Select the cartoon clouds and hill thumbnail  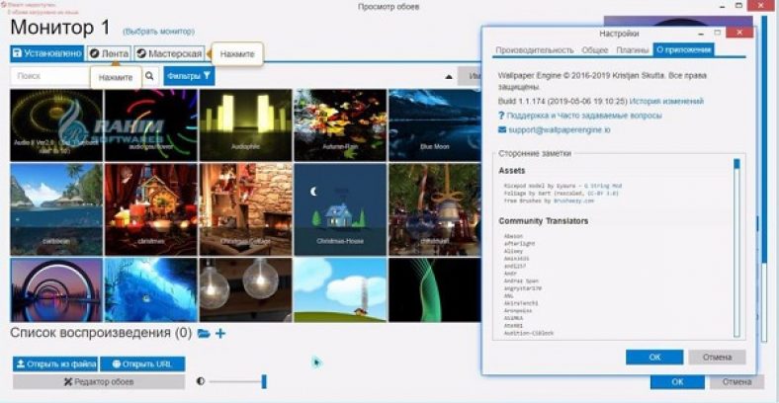(340, 289)
